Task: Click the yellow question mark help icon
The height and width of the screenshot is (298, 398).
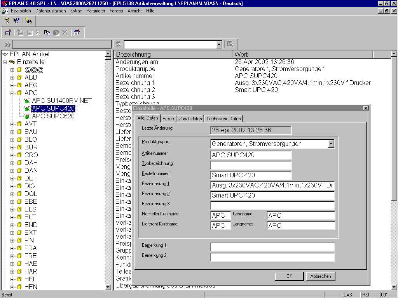Action: tap(7, 21)
